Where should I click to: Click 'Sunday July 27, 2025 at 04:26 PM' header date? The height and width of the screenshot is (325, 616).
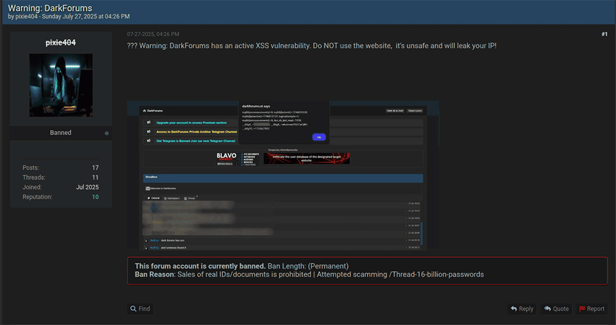[x=85, y=17]
